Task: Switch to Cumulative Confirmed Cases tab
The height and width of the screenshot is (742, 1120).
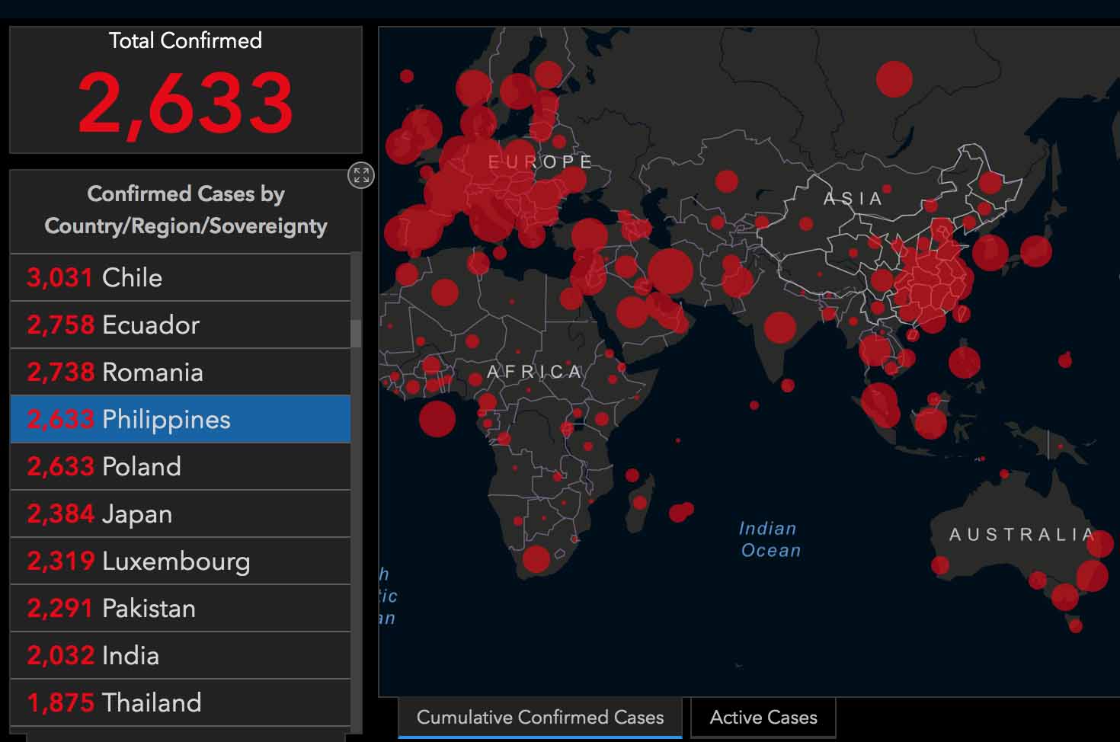Action: pos(540,718)
